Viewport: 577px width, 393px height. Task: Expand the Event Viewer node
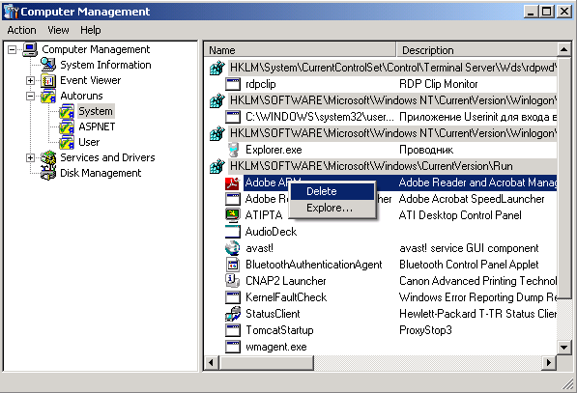click(31, 80)
